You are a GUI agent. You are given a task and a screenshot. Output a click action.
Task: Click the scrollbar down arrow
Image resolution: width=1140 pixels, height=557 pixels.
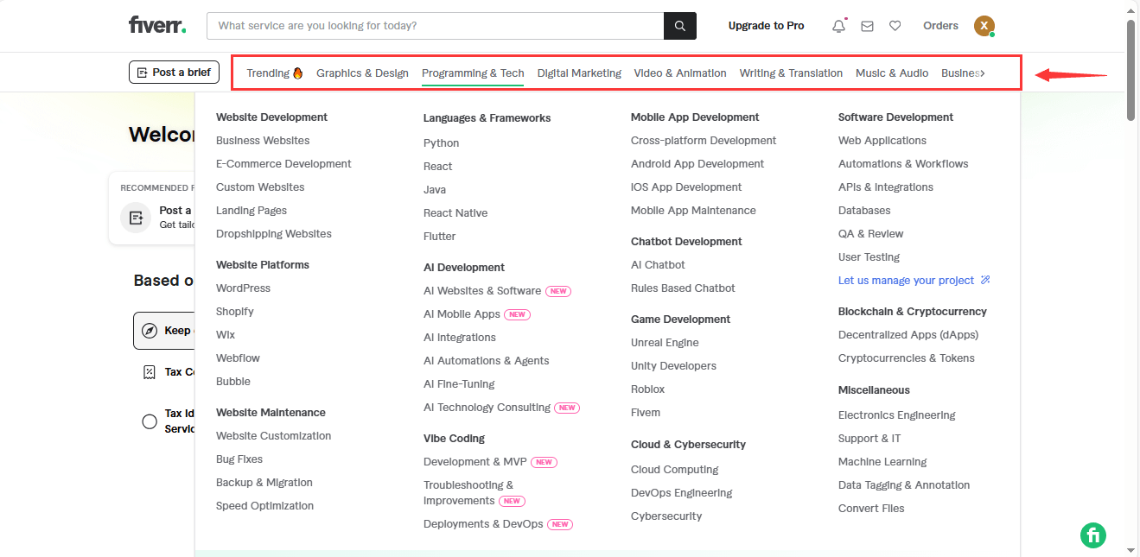1130,549
